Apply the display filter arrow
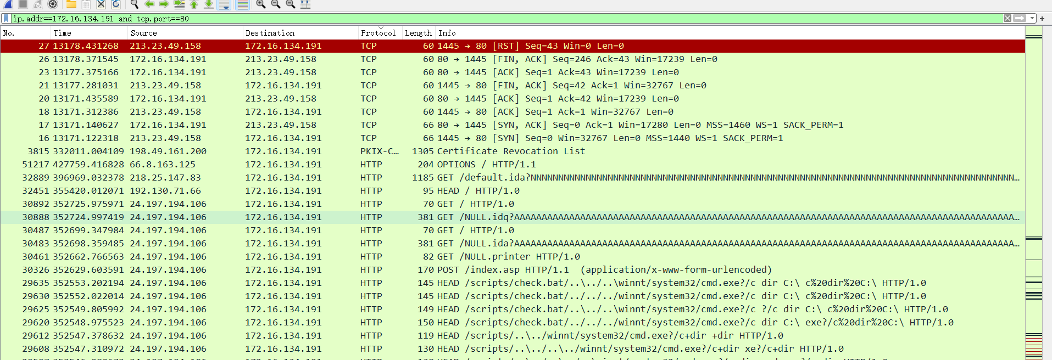1052x360 pixels. [x=1020, y=18]
